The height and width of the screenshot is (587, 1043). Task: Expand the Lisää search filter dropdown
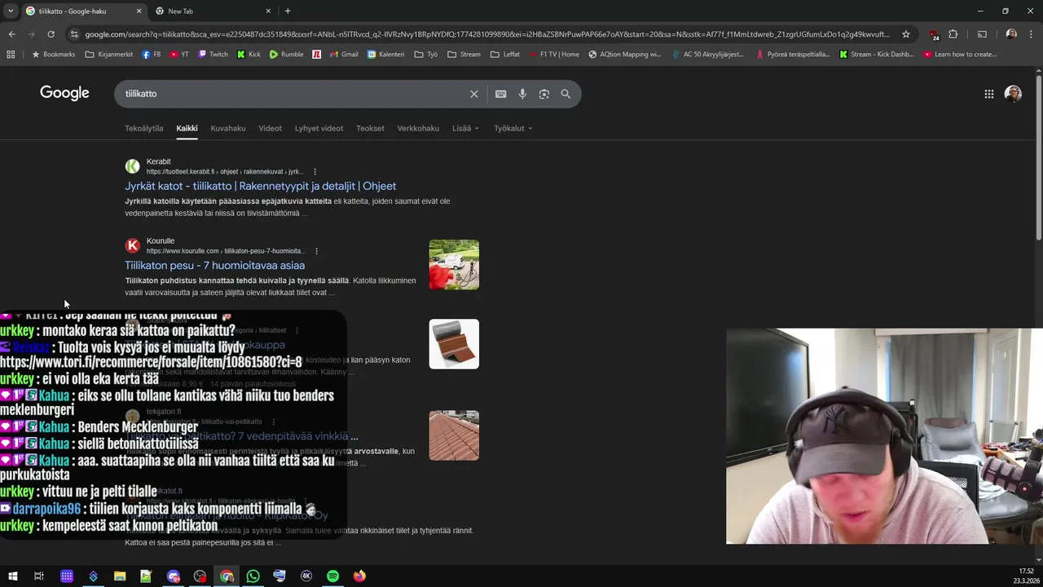click(x=465, y=128)
